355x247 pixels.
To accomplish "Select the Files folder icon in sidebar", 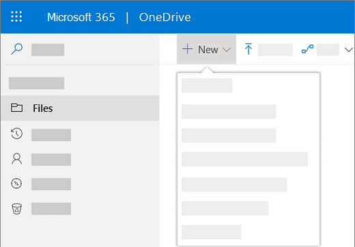I will click(x=16, y=108).
